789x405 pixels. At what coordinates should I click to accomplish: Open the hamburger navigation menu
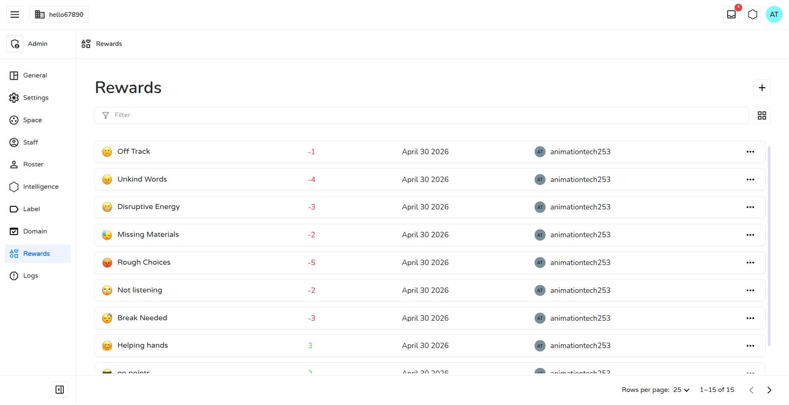(x=15, y=14)
